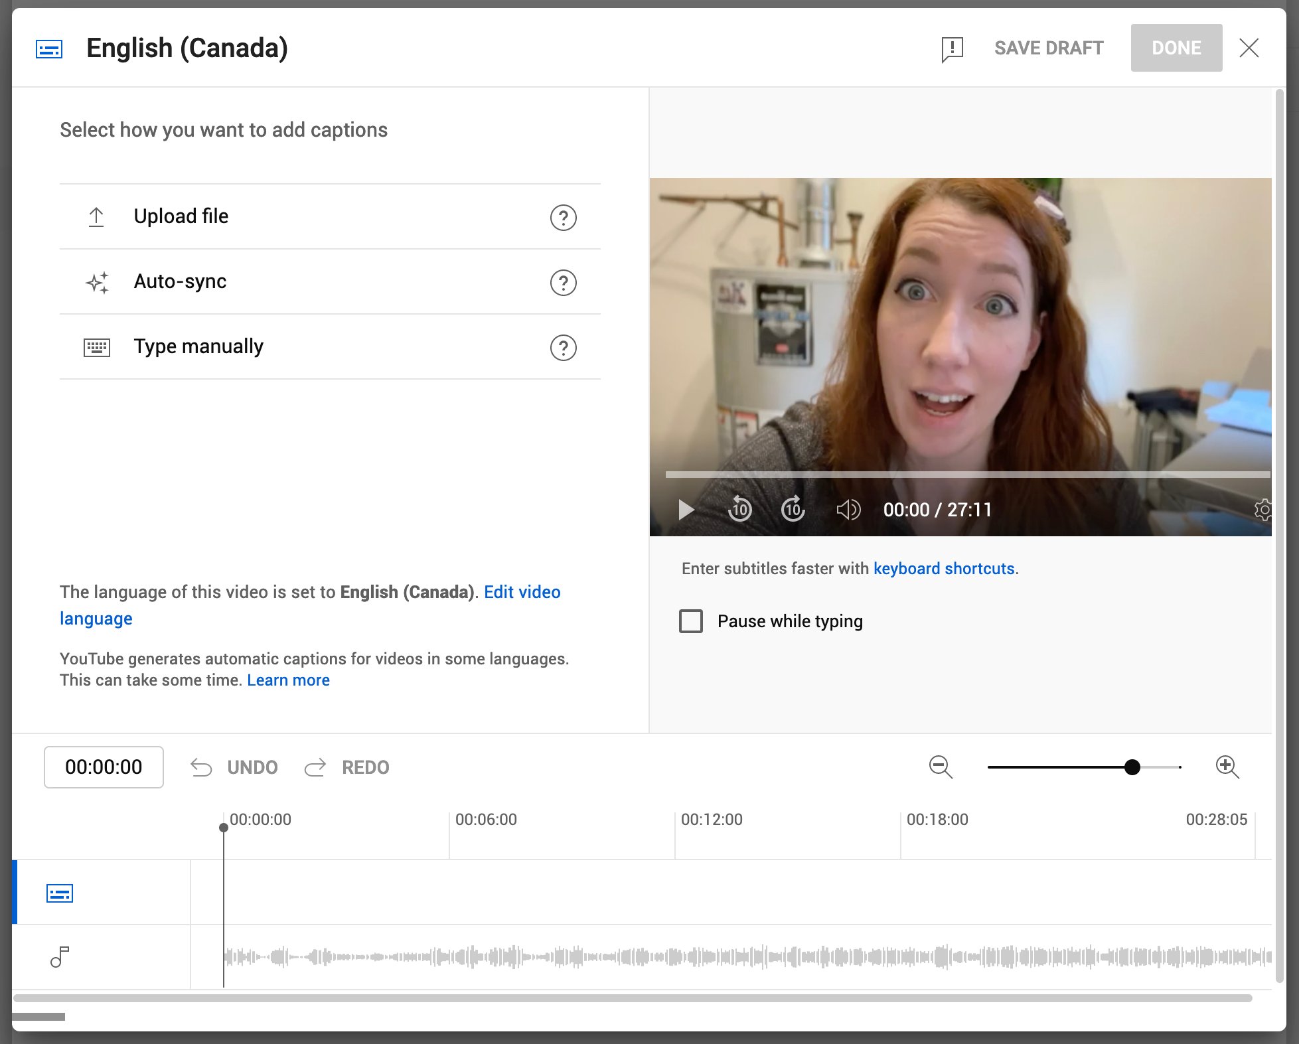
Task: Enable Pause while typing checkbox
Action: point(691,621)
